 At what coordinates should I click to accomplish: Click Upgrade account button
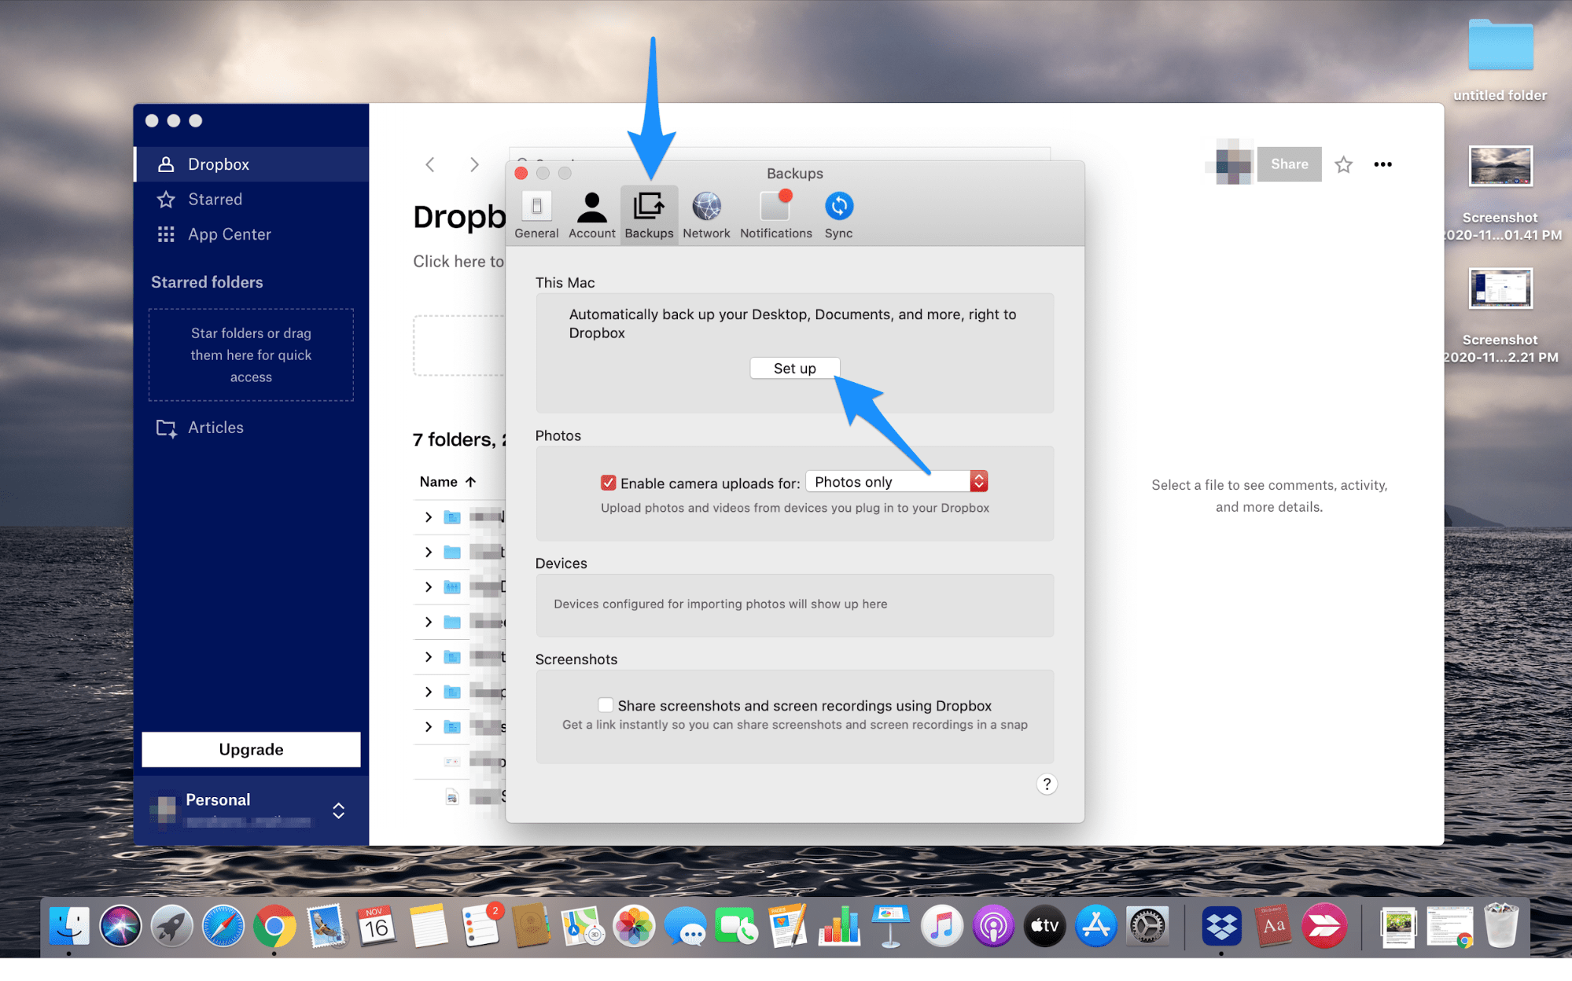pos(251,747)
